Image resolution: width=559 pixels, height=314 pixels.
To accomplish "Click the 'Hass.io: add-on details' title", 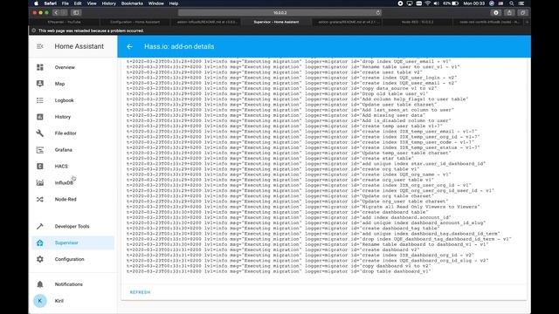I will click(x=179, y=46).
